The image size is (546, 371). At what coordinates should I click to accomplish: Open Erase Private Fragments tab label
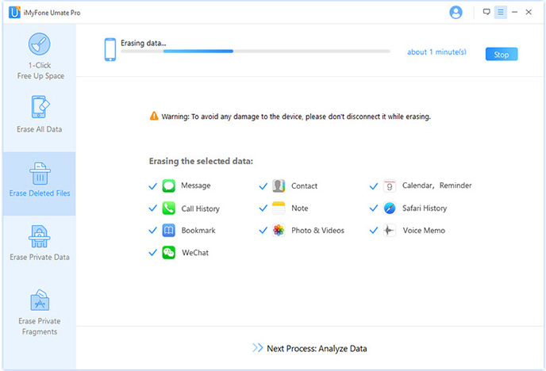coord(40,327)
